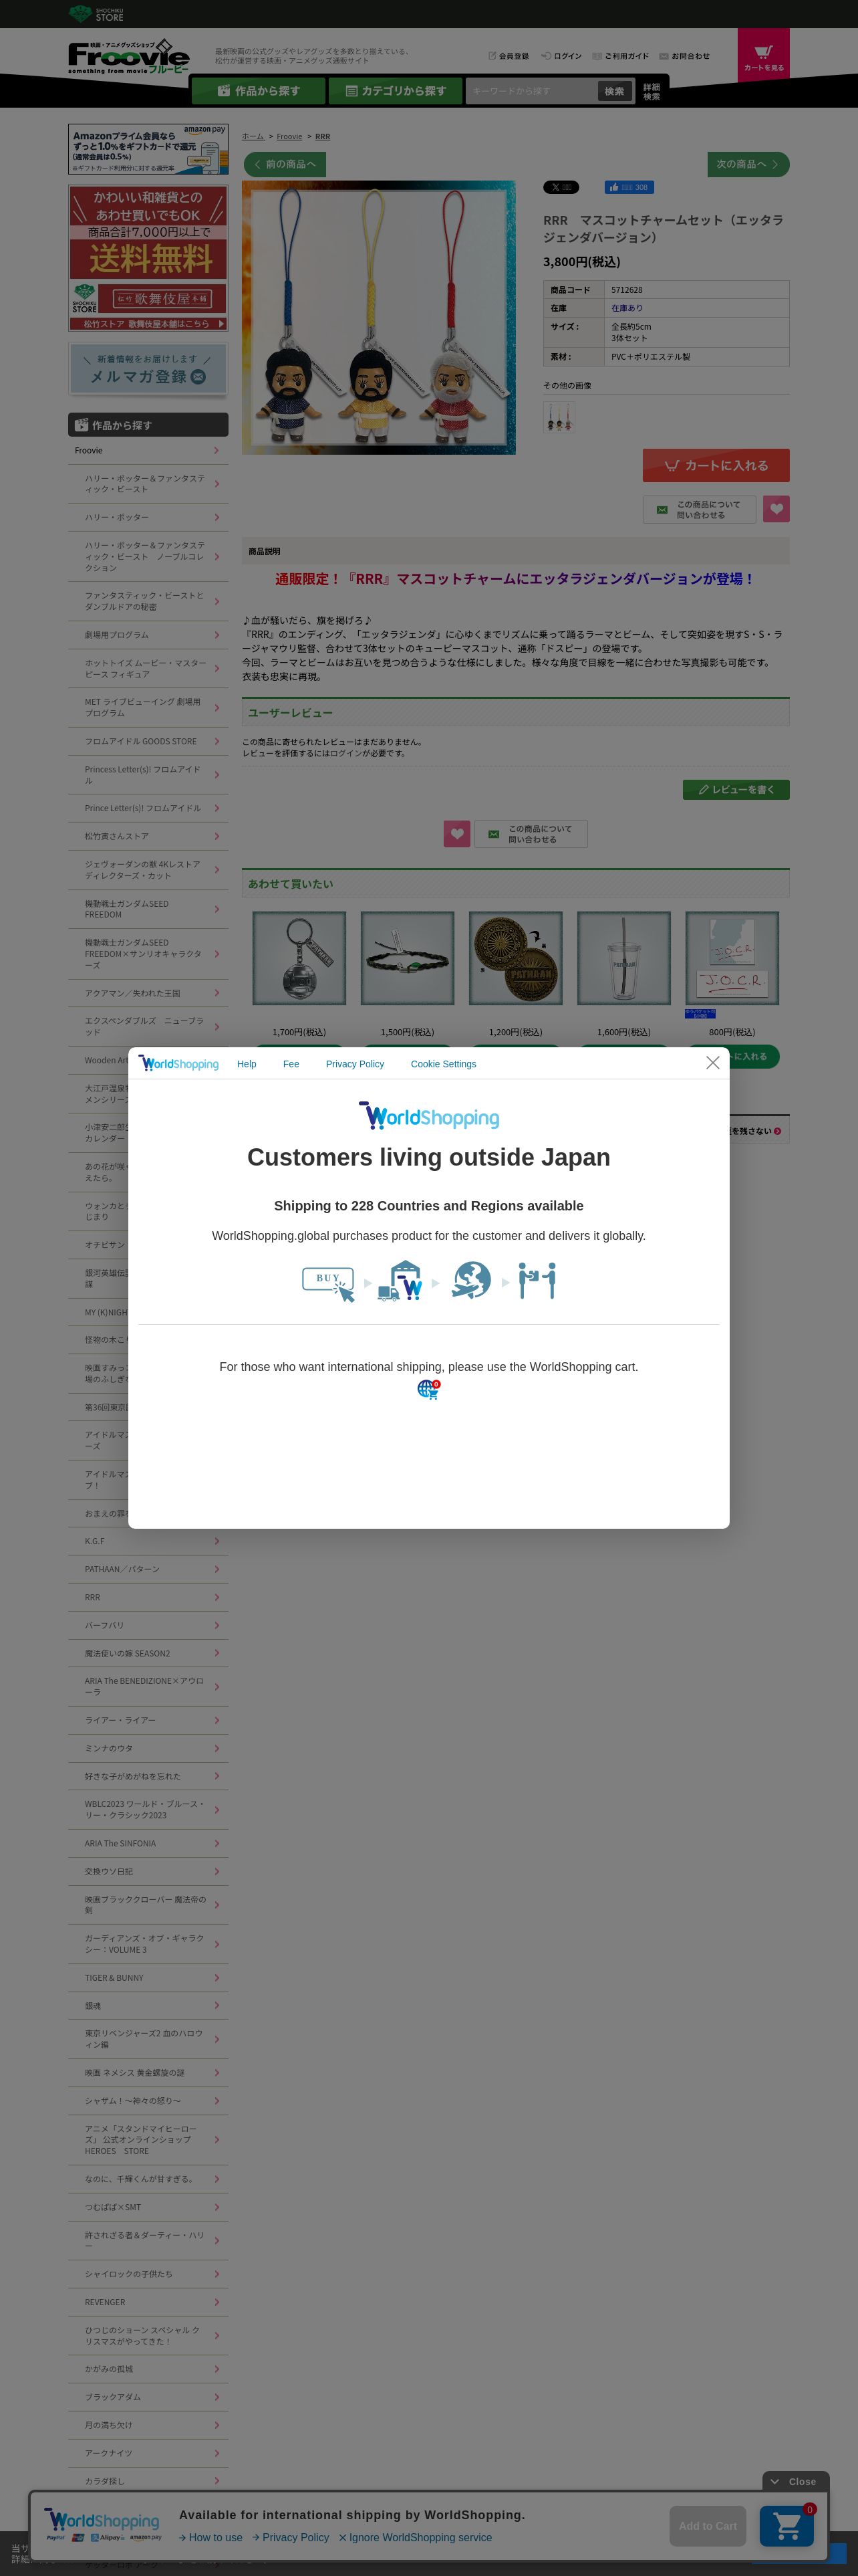The height and width of the screenshot is (2576, 858).
Task: Click the ログイン login link
Action: (x=561, y=56)
